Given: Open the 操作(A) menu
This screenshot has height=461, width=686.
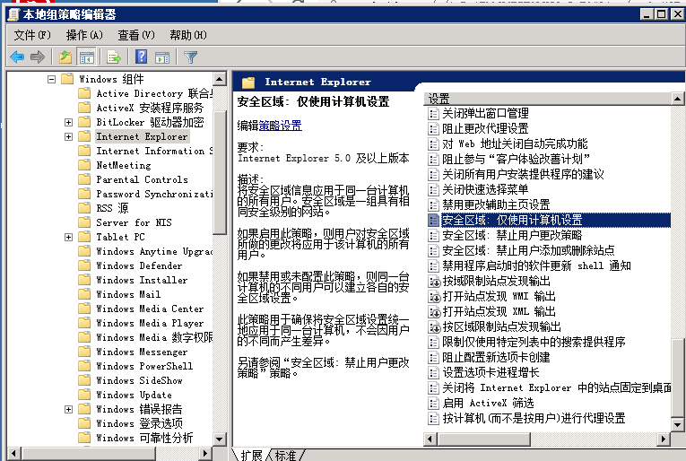Looking at the screenshot, I should point(84,35).
